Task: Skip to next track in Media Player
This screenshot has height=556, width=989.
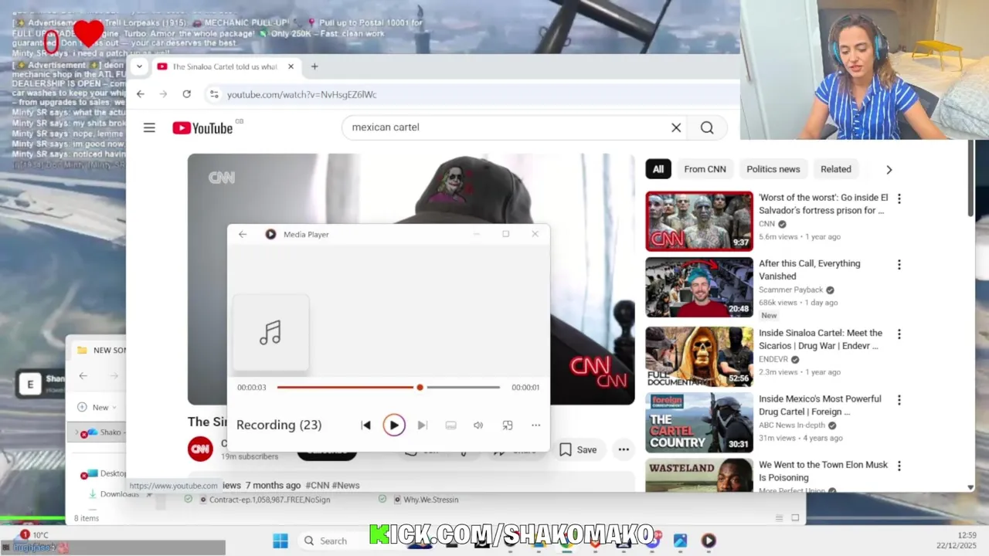Action: pos(422,425)
